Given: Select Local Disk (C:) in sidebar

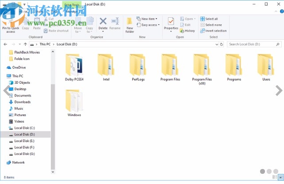Looking at the screenshot, I should coord(22,128).
